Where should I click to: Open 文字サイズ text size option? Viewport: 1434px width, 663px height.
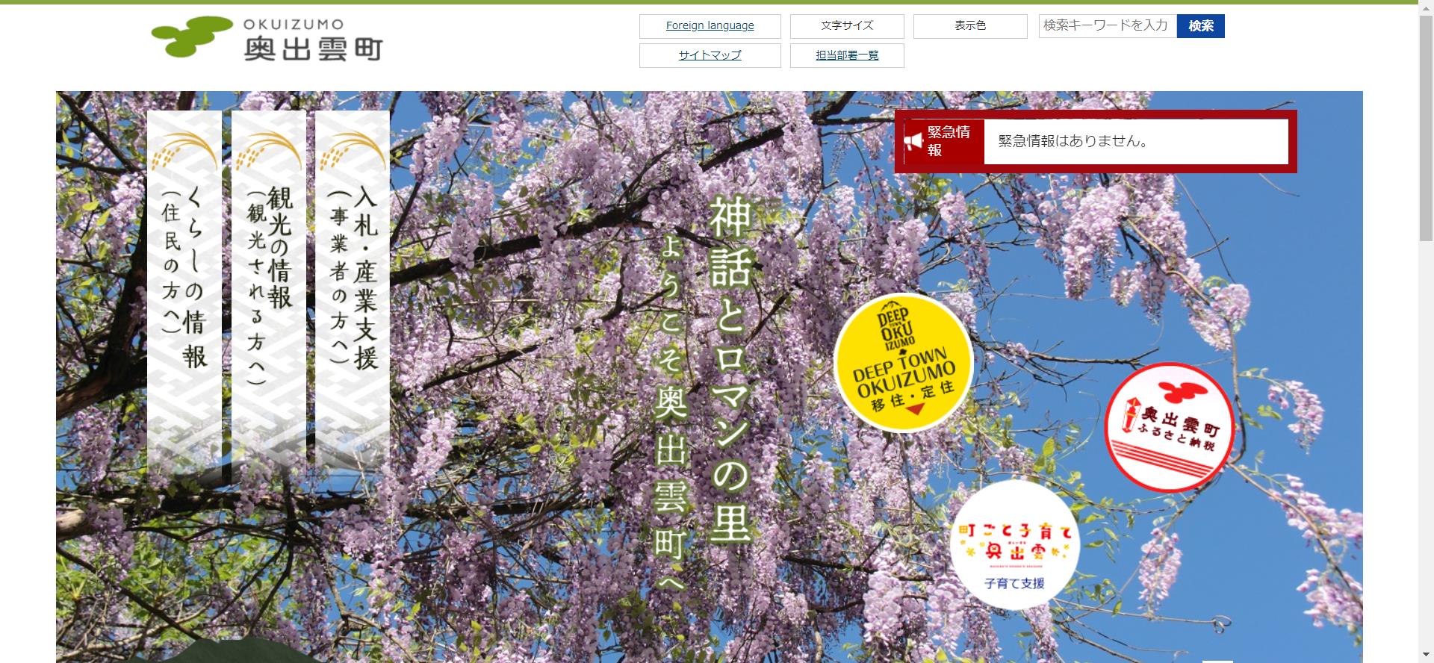[x=847, y=26]
